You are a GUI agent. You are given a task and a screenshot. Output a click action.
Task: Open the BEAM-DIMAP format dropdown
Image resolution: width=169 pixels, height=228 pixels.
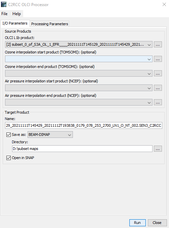point(50,135)
